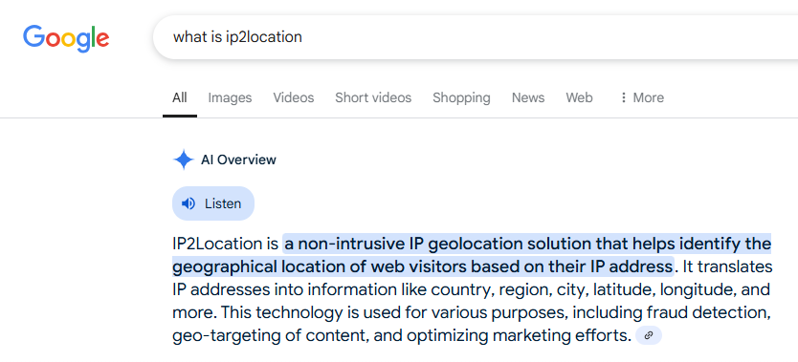Click the speaker icon in Listen button
The width and height of the screenshot is (798, 362).
(188, 203)
